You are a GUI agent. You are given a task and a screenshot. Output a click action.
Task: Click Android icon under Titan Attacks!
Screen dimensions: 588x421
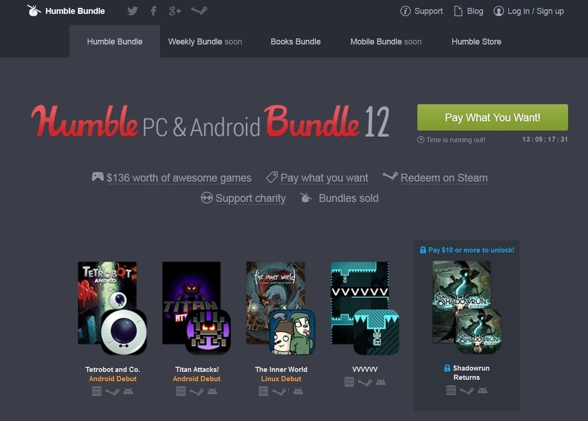tap(212, 391)
